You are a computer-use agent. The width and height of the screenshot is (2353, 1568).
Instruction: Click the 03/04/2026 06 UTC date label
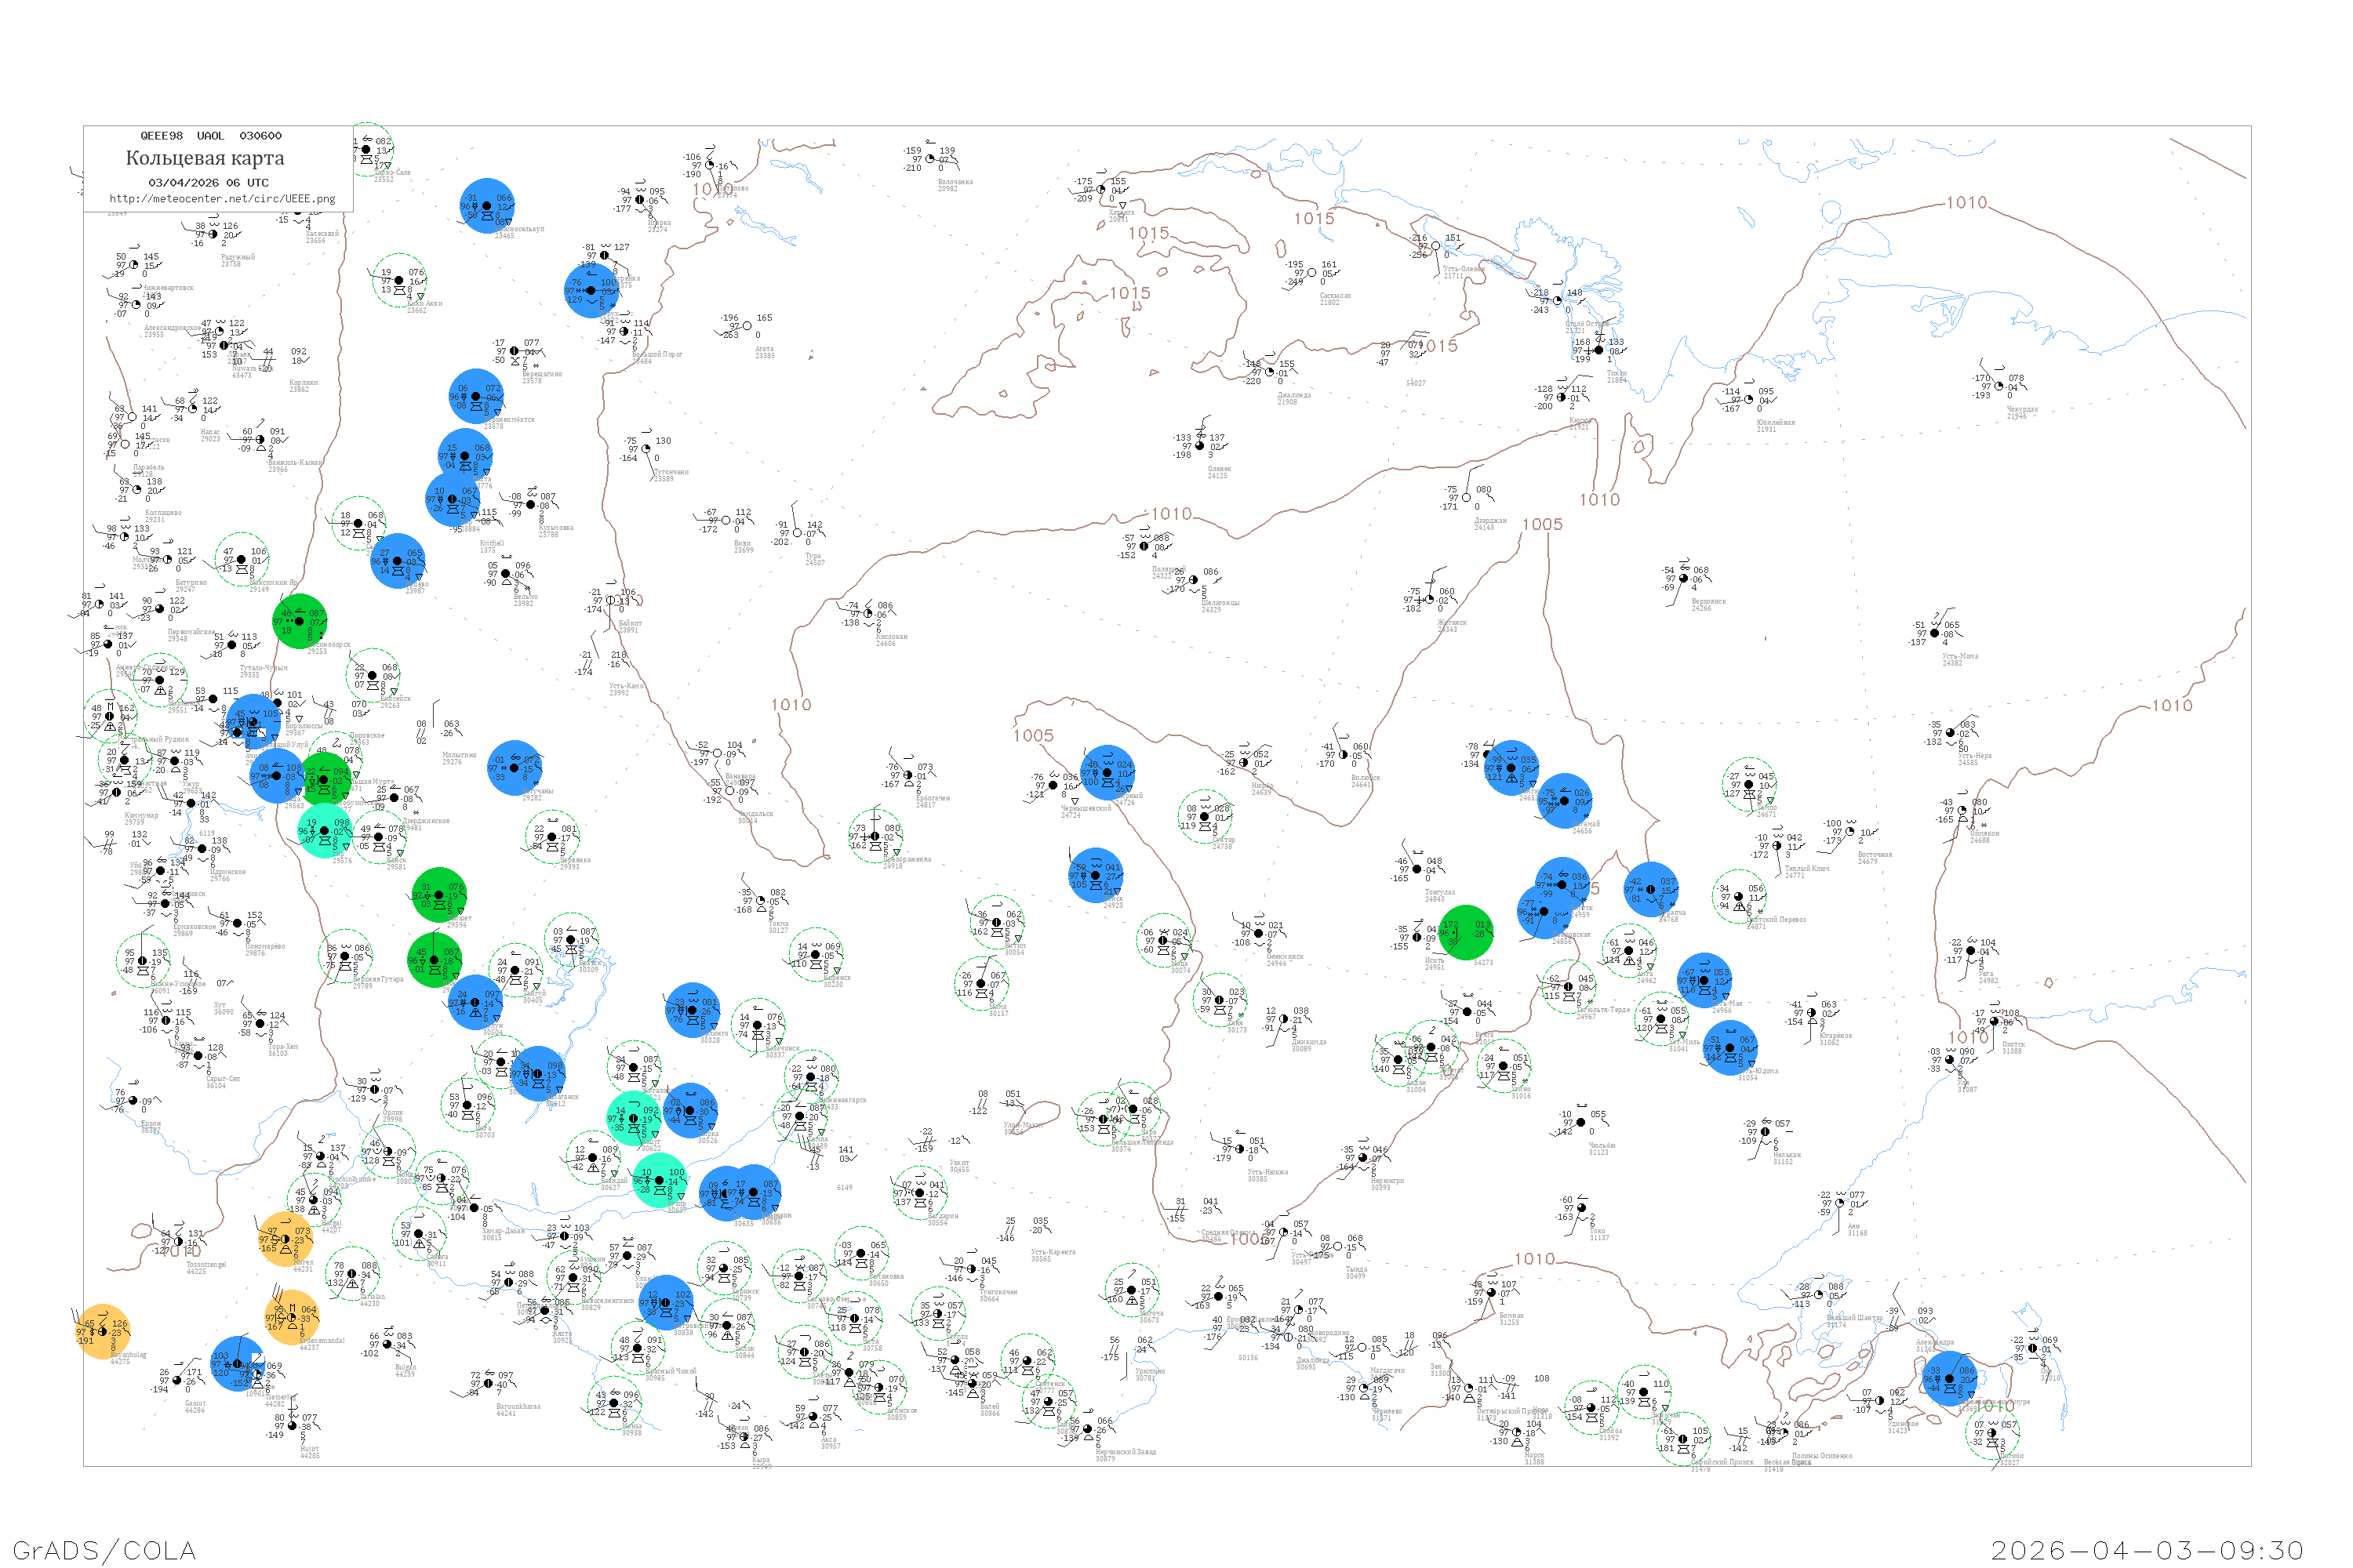pos(208,182)
